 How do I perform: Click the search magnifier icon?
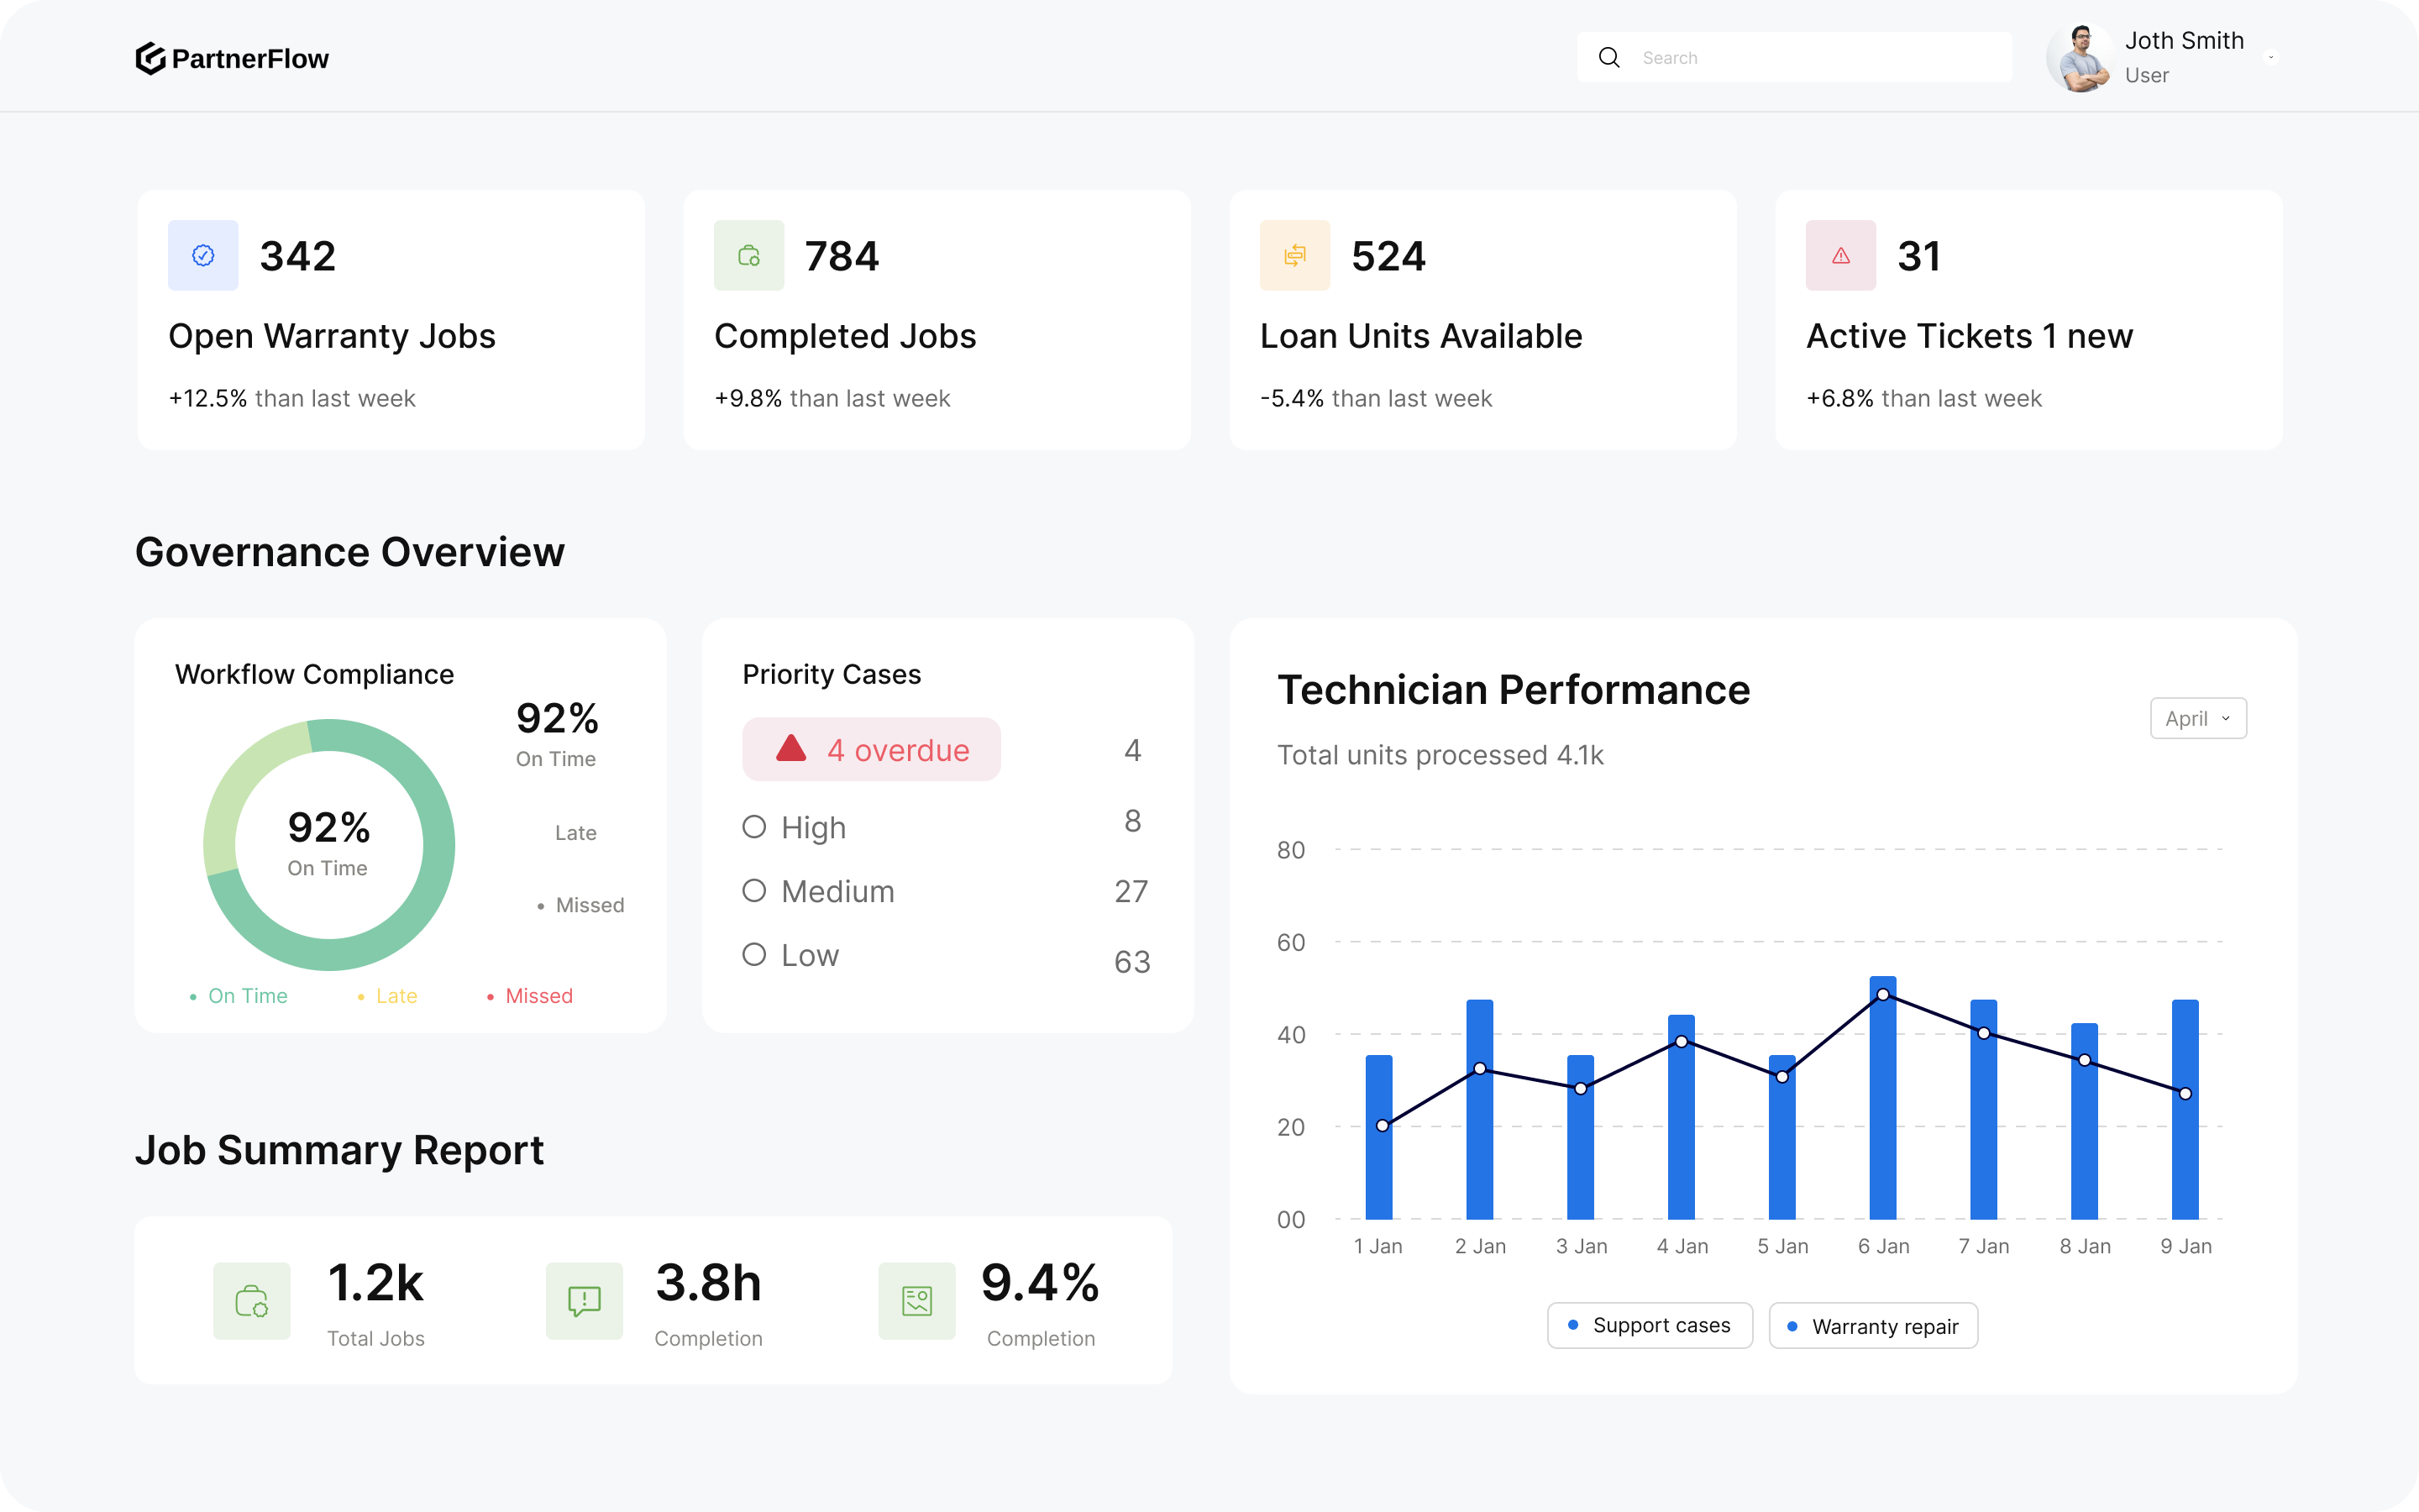pos(1609,57)
